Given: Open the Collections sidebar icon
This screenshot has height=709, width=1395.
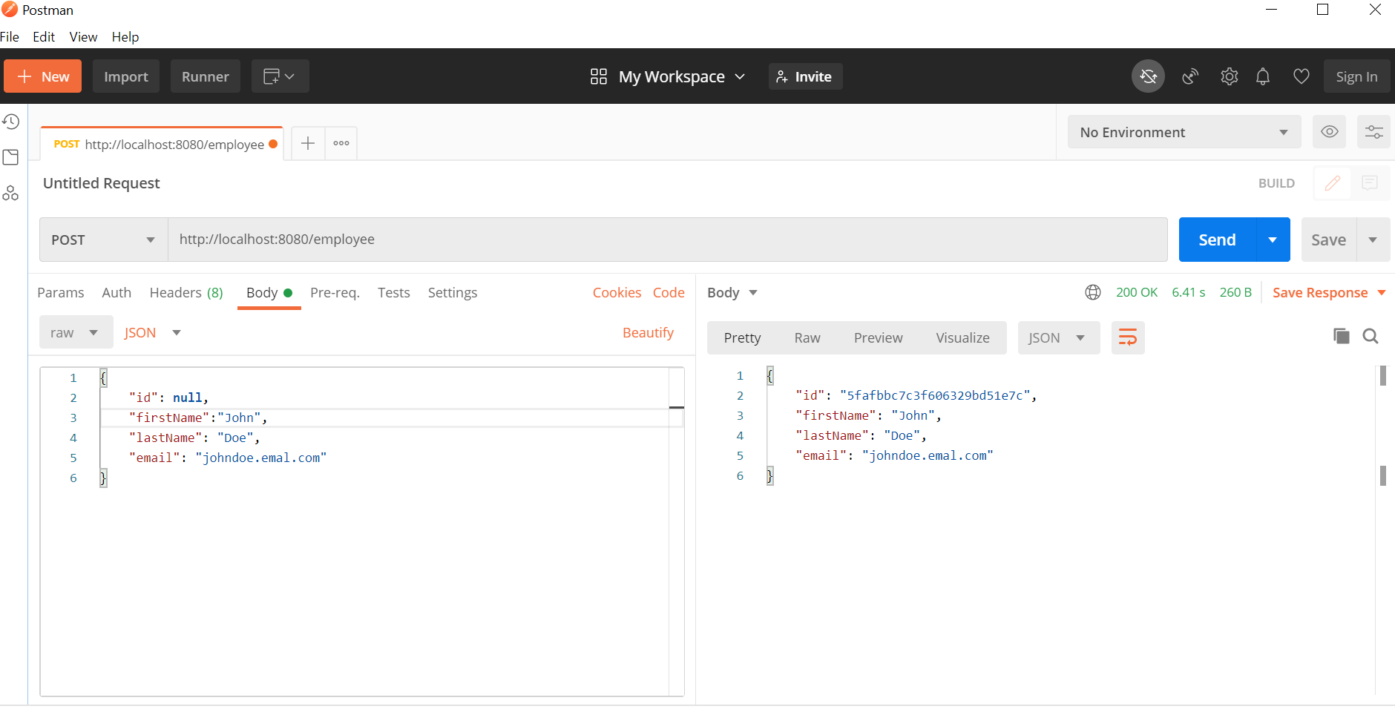Looking at the screenshot, I should click(x=11, y=157).
